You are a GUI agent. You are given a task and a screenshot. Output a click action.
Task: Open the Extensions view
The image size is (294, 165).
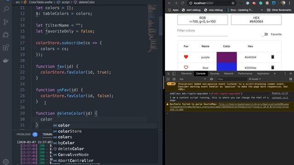coord(6,48)
